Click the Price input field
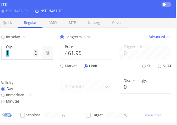177x125 pixels. [86, 53]
